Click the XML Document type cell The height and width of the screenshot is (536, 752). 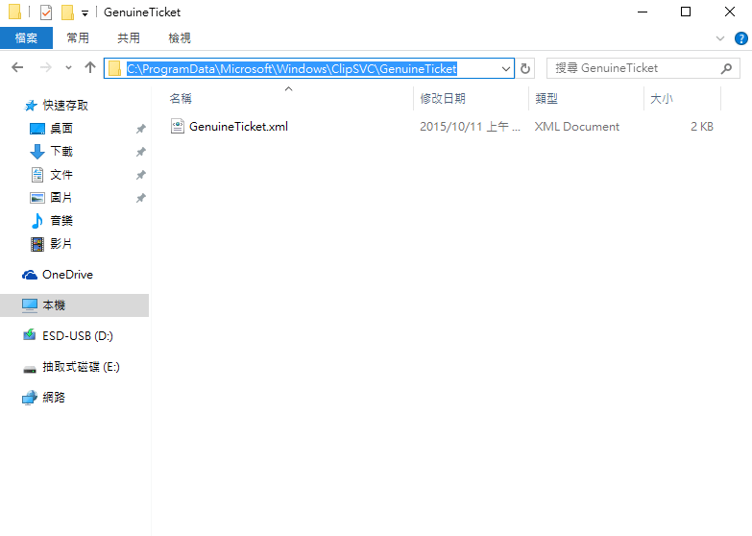coord(577,127)
